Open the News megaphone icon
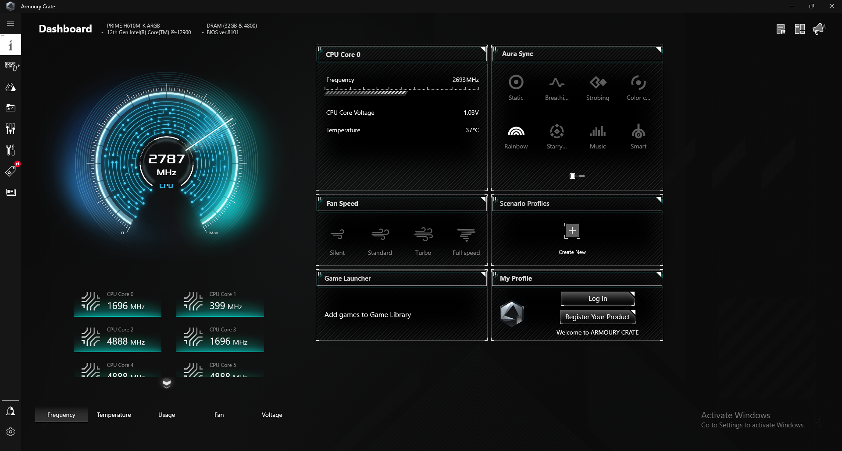842x451 pixels. (818, 29)
